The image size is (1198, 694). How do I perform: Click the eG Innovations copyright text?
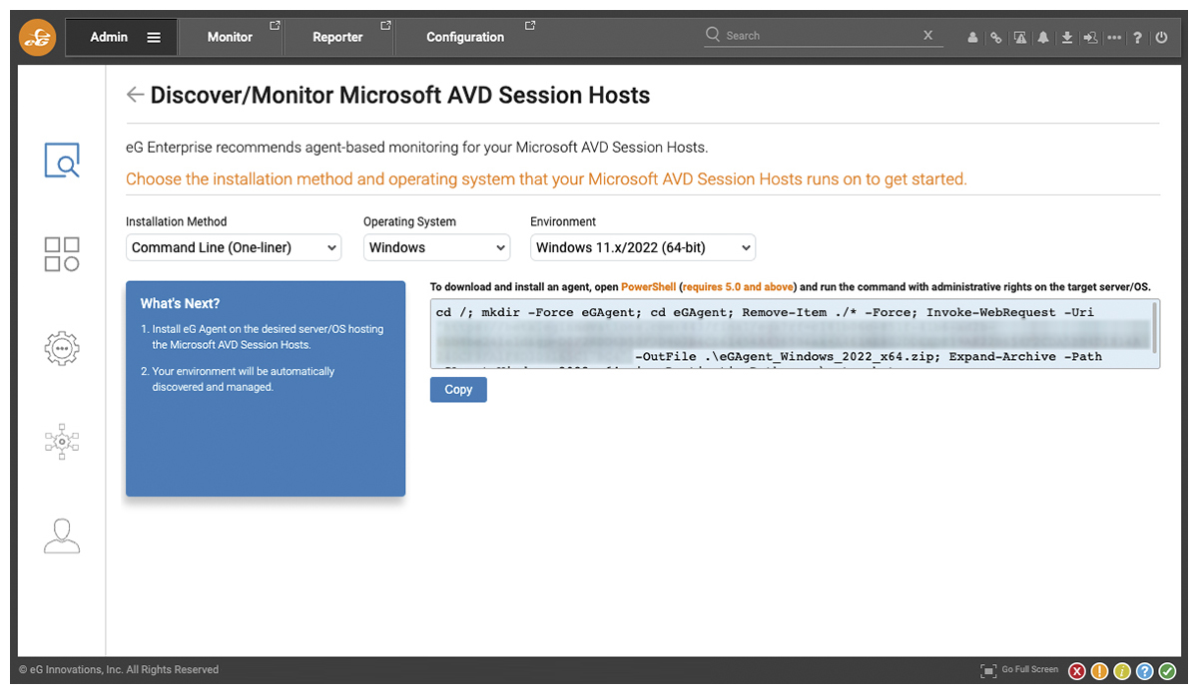click(x=119, y=670)
